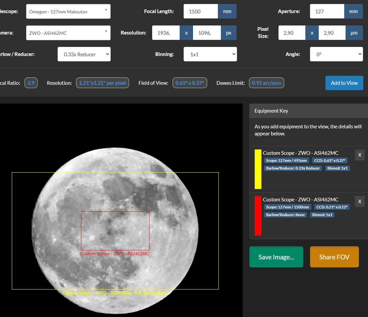The height and width of the screenshot is (317, 368).
Task: Click the second Pixel Size field 2,90
Action: coord(332,33)
